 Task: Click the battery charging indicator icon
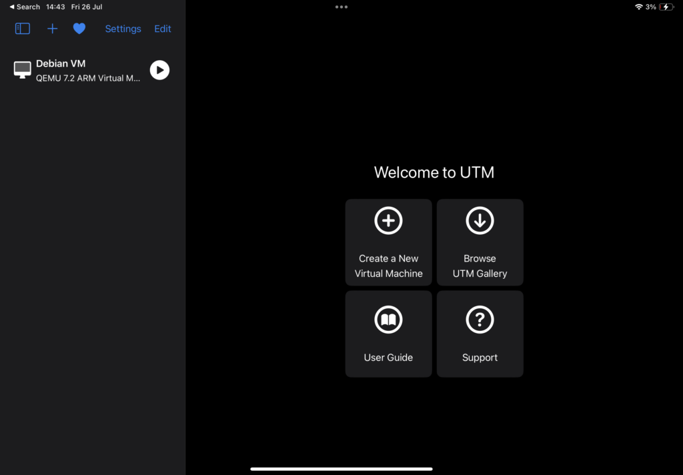click(x=666, y=7)
